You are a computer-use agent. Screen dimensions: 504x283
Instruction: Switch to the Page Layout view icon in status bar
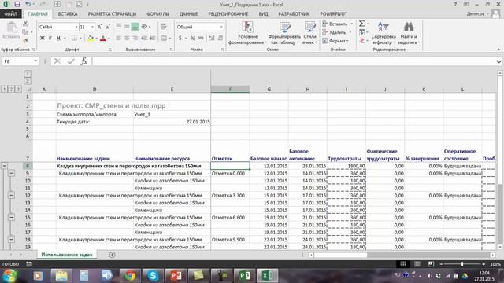pyautogui.click(x=417, y=264)
